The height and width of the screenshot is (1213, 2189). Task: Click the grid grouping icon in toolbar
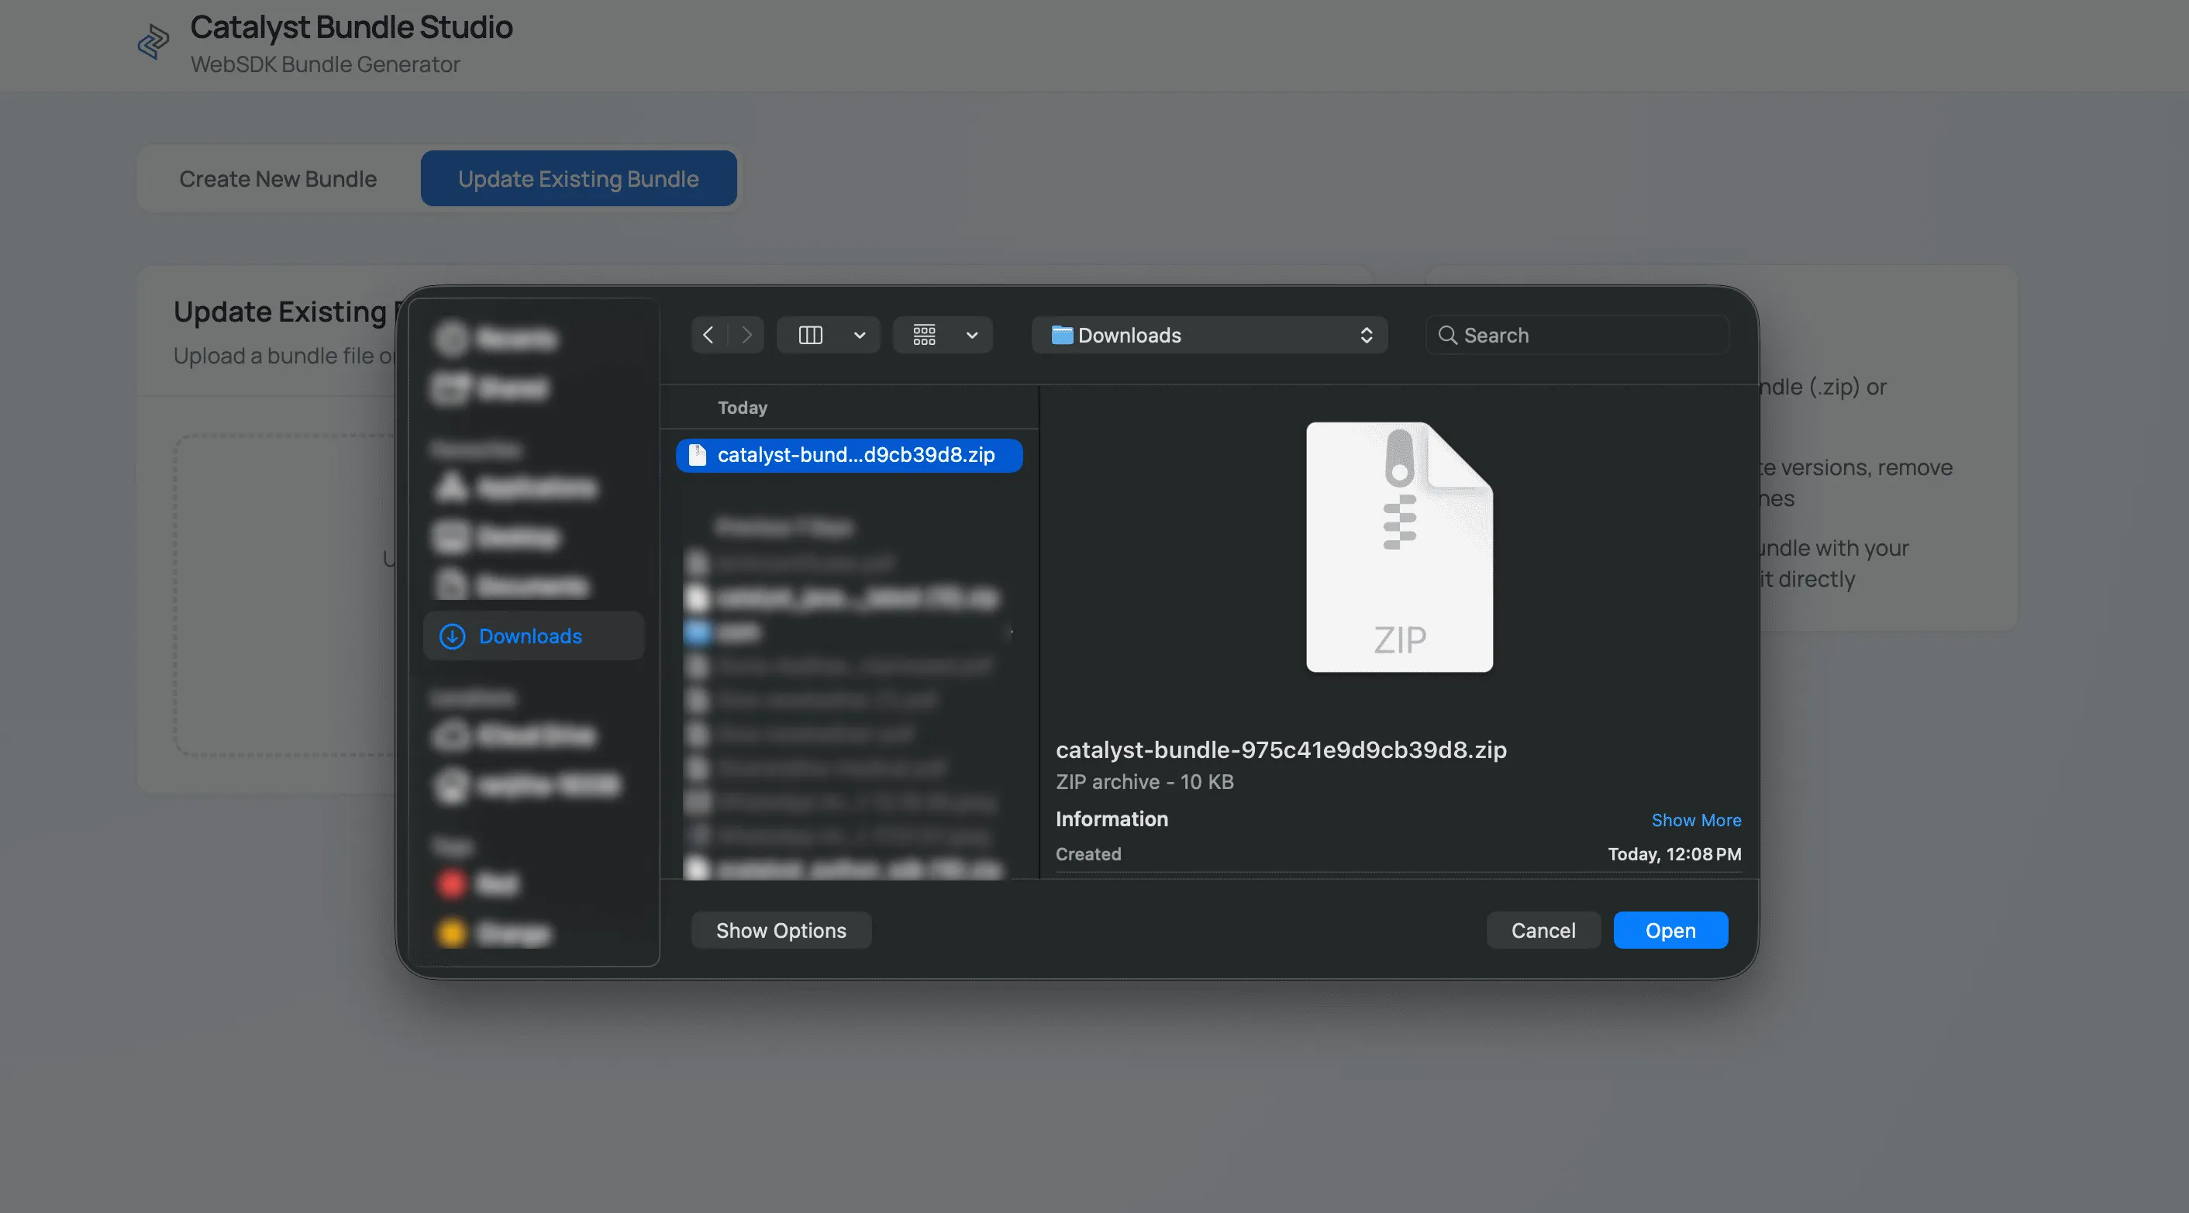[925, 335]
